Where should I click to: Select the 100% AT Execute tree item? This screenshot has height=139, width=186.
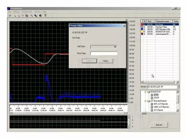point(160,107)
